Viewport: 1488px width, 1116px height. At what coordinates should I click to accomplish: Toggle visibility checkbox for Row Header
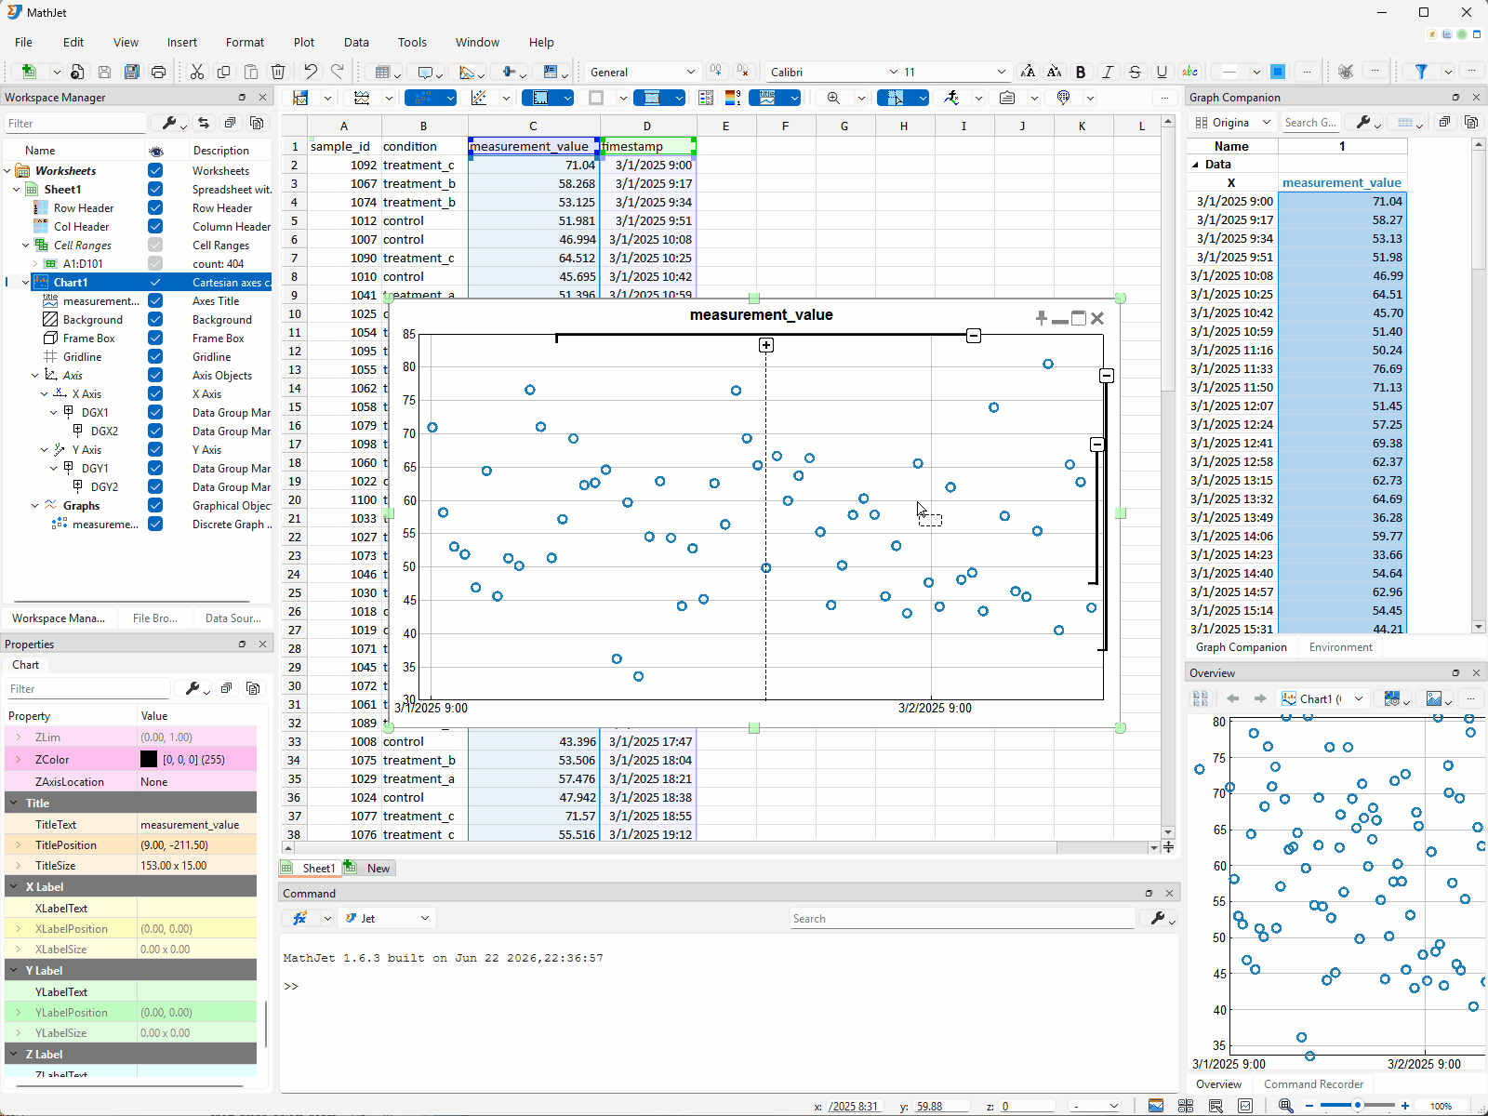pos(155,207)
